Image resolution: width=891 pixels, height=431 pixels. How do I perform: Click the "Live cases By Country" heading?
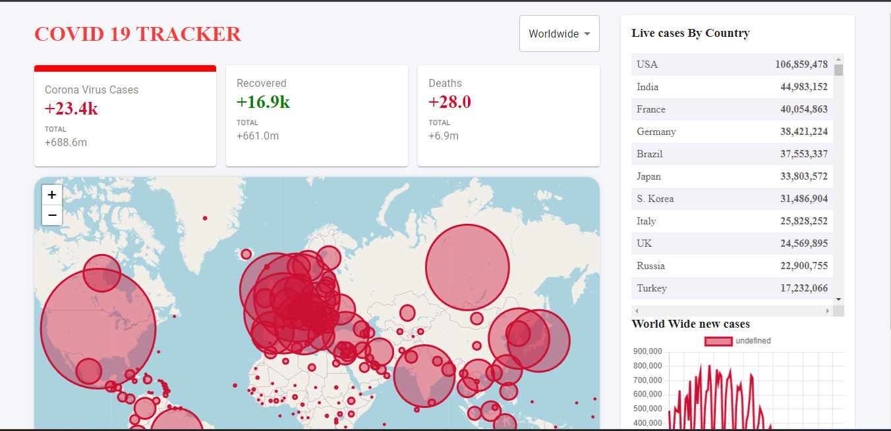691,33
